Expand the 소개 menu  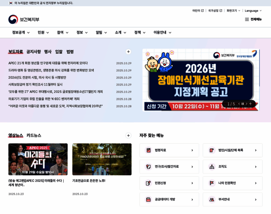(121, 32)
